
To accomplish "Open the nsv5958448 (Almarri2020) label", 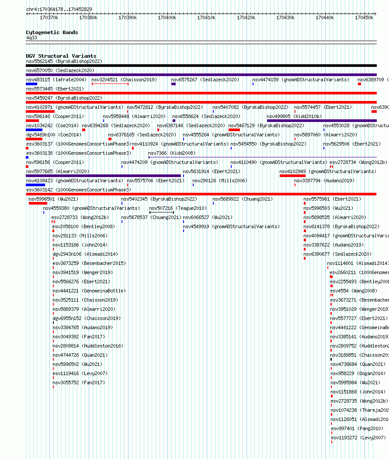I will [134, 117].
